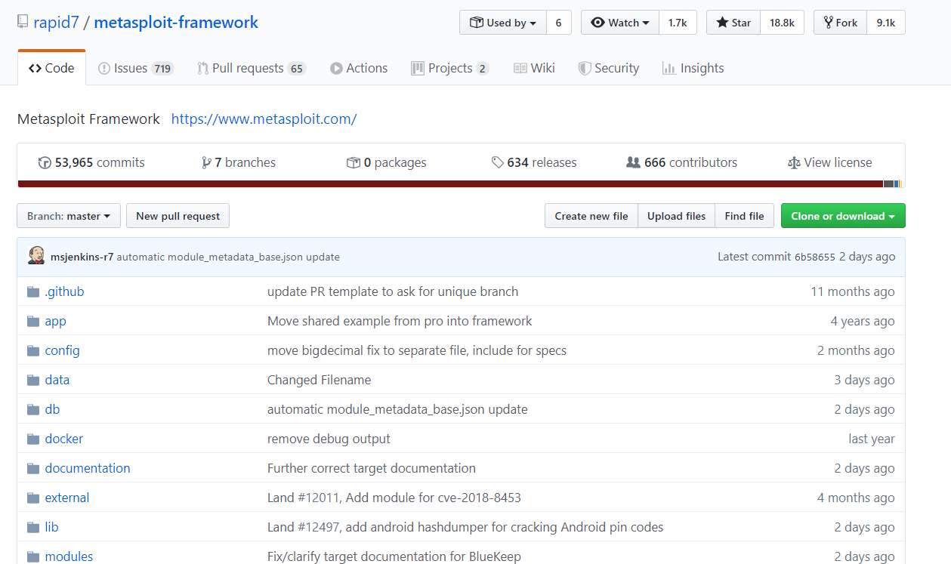
Task: Click the folder icon next to data
Action: pyautogui.click(x=33, y=381)
